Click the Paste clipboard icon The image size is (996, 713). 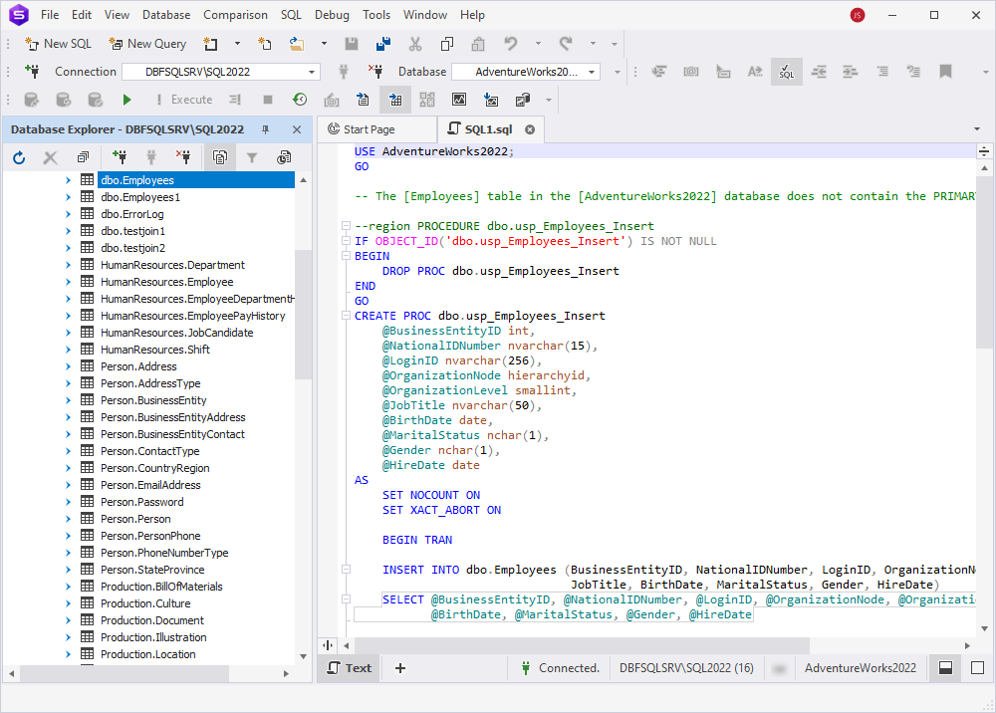[478, 44]
